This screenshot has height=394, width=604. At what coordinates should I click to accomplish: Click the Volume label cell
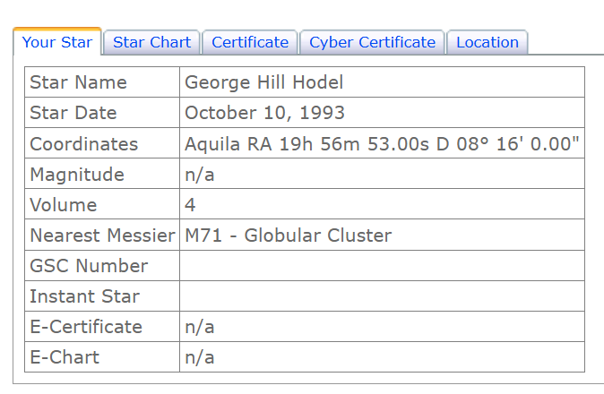click(x=63, y=205)
